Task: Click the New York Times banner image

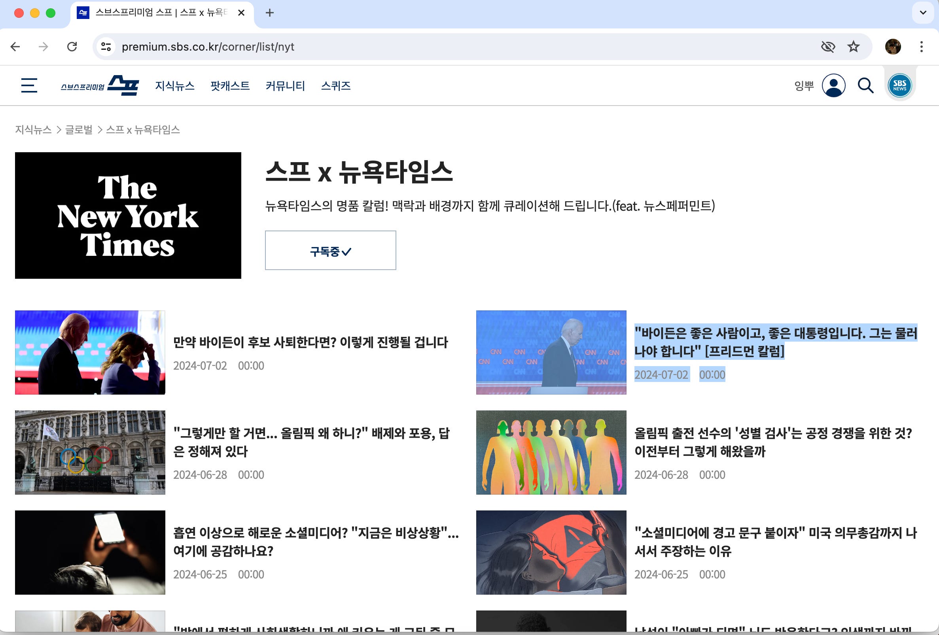Action: point(128,215)
